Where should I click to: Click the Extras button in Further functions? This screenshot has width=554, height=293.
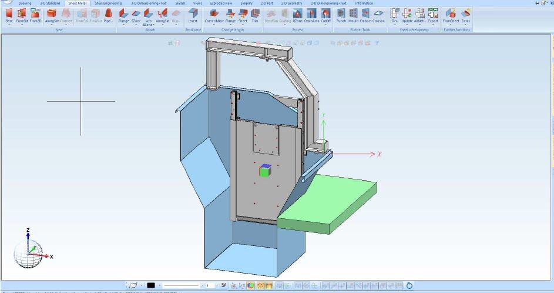click(x=465, y=15)
